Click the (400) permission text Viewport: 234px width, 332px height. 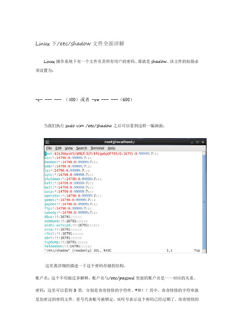click(72, 99)
